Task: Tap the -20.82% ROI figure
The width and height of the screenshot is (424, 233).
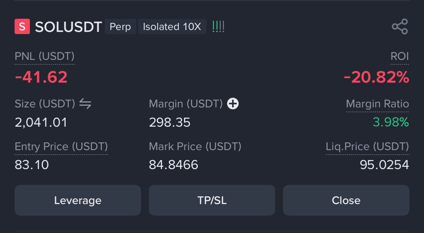Action: pos(376,77)
